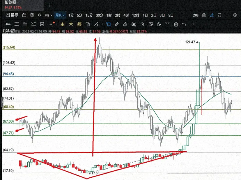Switch to the 30分 timeframe
241x180 pixels.
pyautogui.click(x=100, y=15)
